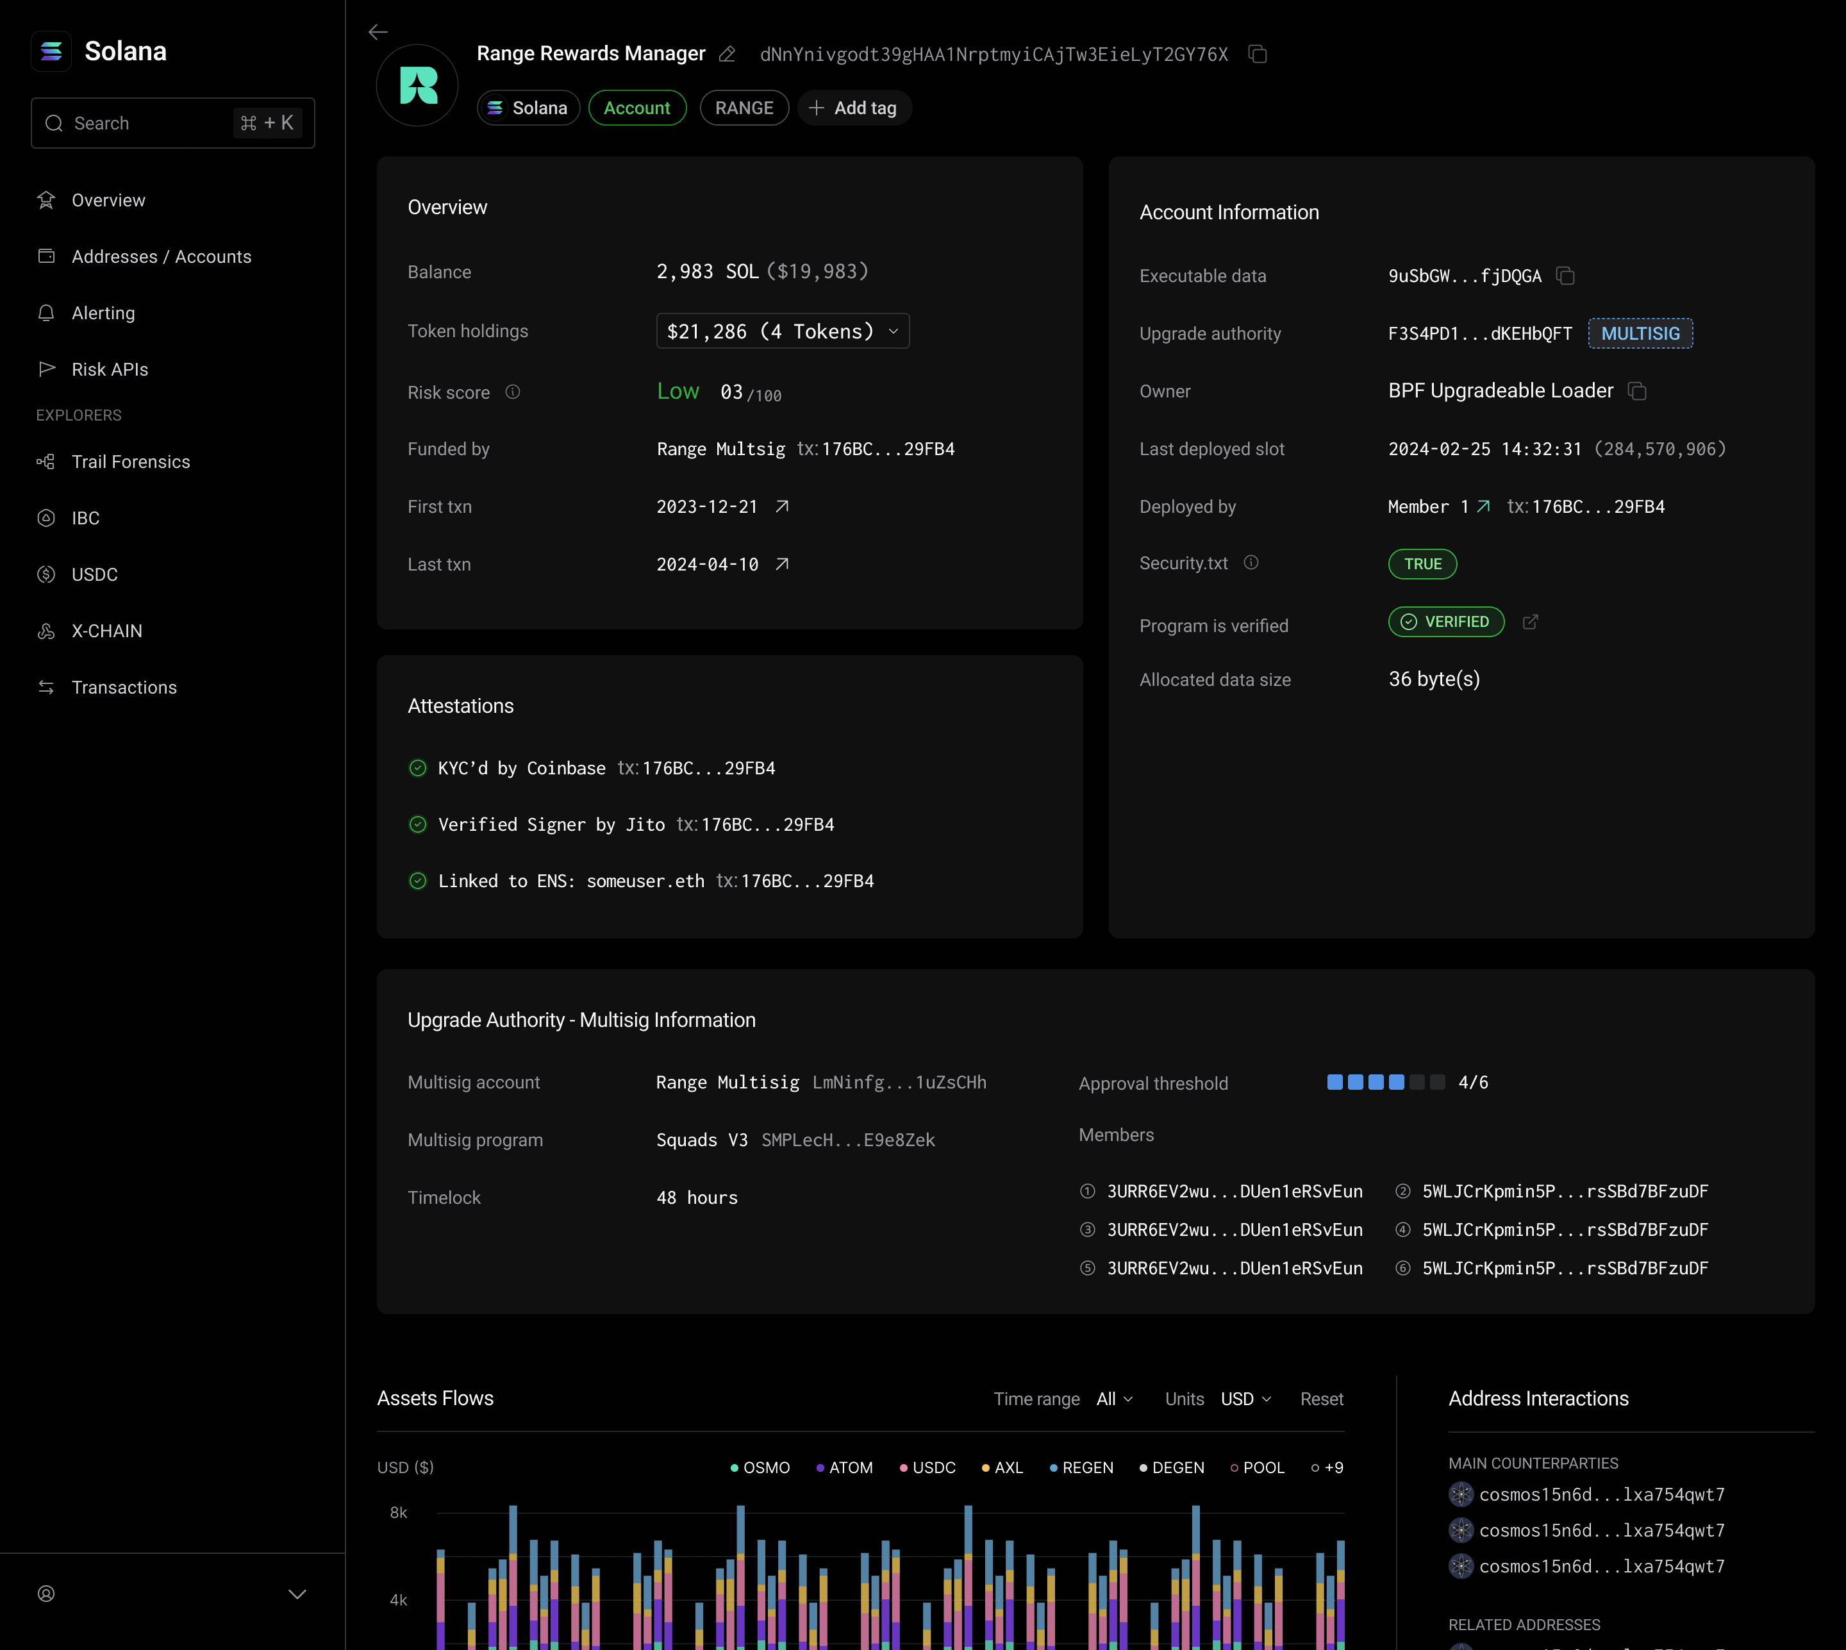Click the Add tag button
This screenshot has width=1846, height=1650.
pyautogui.click(x=853, y=108)
